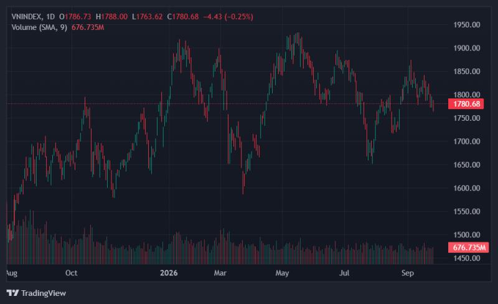
Task: Click the Sep label on time axis
Action: click(x=408, y=273)
